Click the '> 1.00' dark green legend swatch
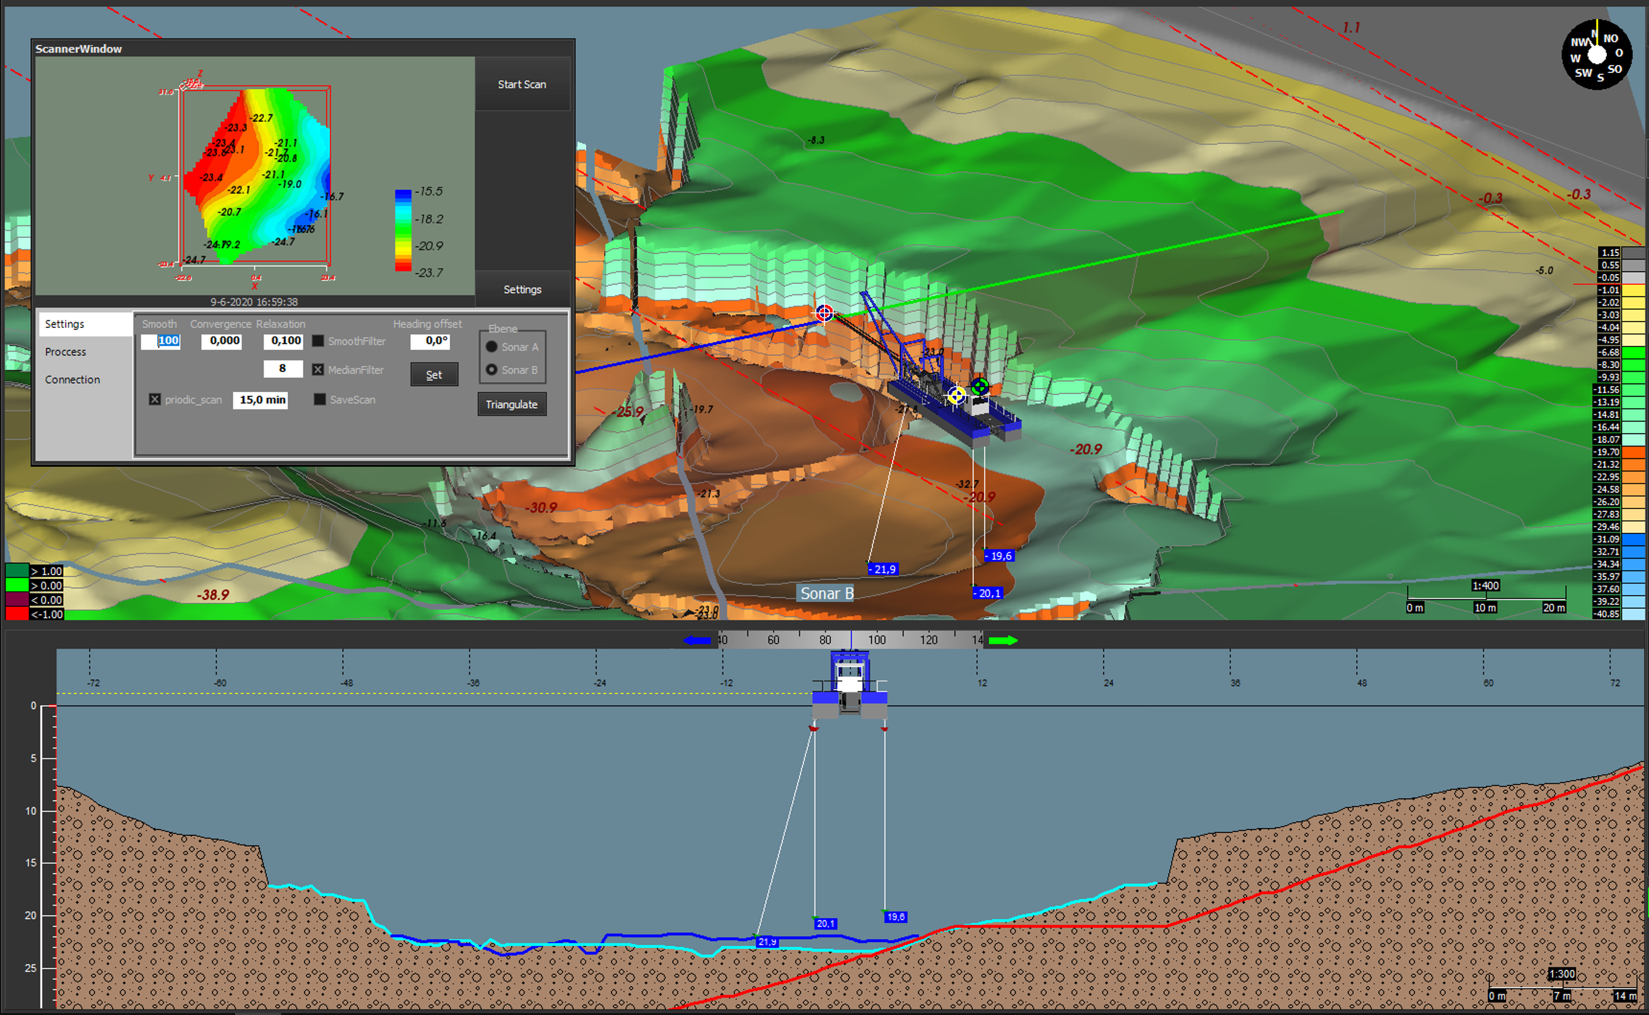Screen dimensions: 1649x1015 (x=17, y=572)
